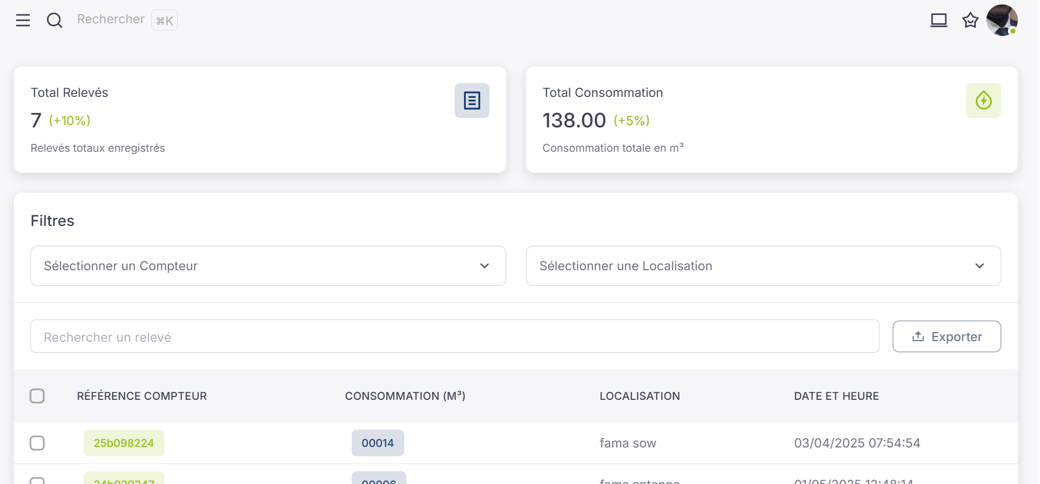Sort by RÉFÉRENCE COMPTEUR column header
Screen dimensions: 1040x484
pos(142,396)
